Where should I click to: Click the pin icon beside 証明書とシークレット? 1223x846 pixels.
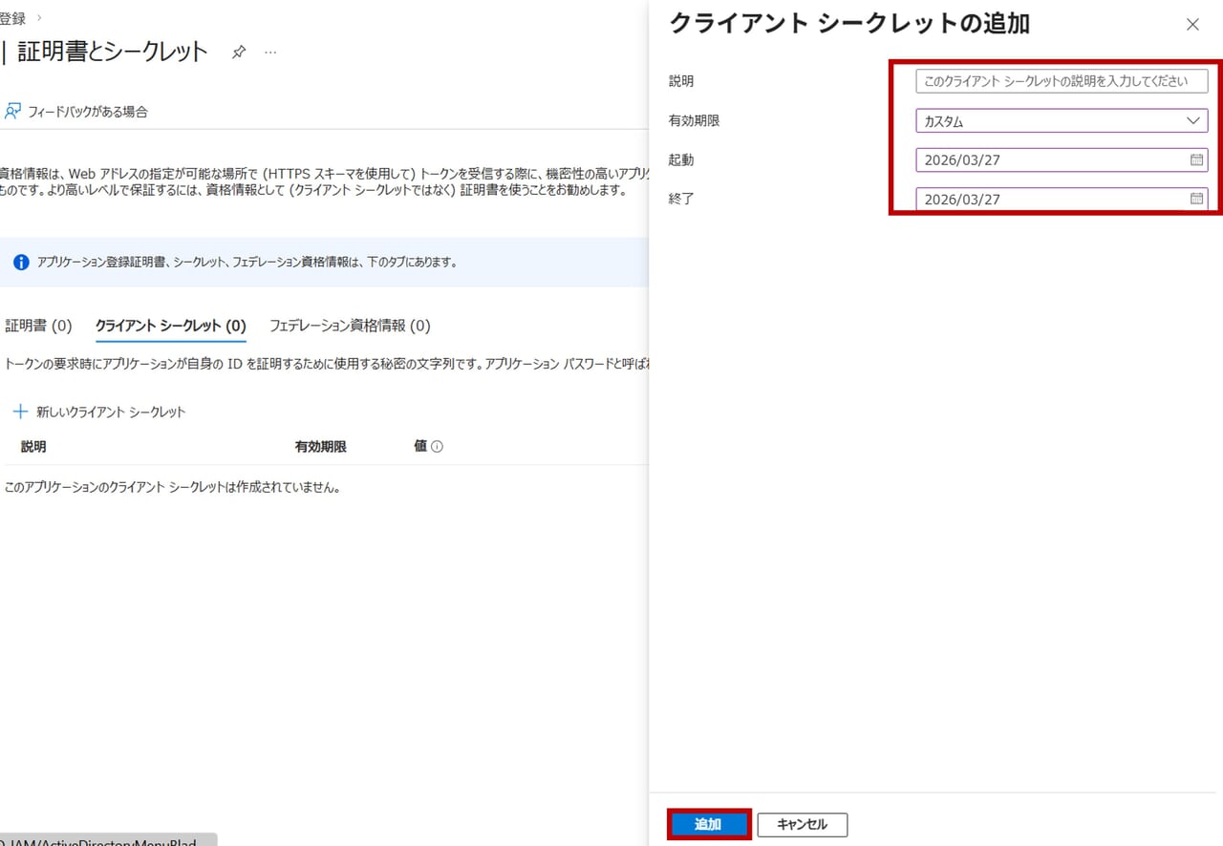click(239, 53)
